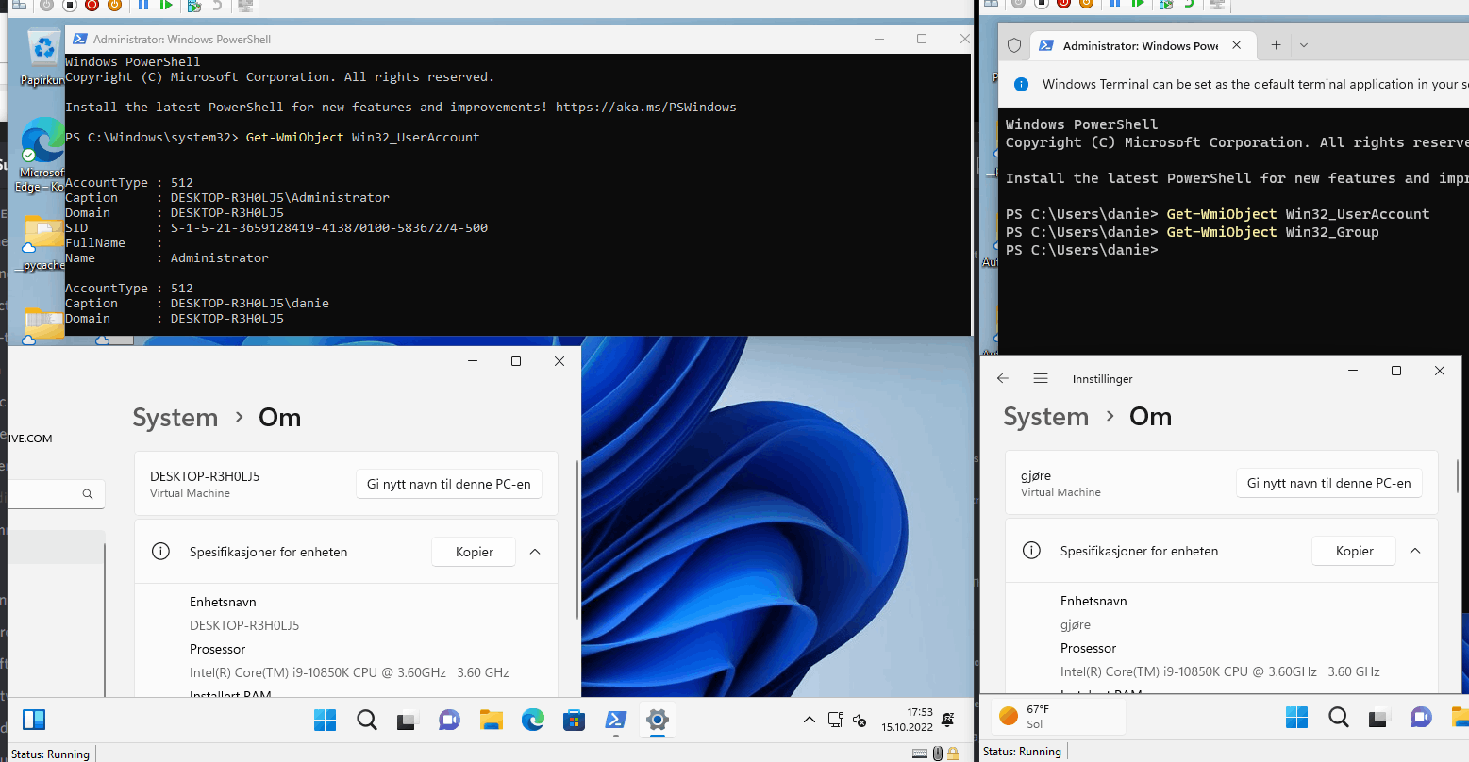Open the Terminal new-tab dropdown arrow
Viewport: 1469px width, 762px height.
1304,45
